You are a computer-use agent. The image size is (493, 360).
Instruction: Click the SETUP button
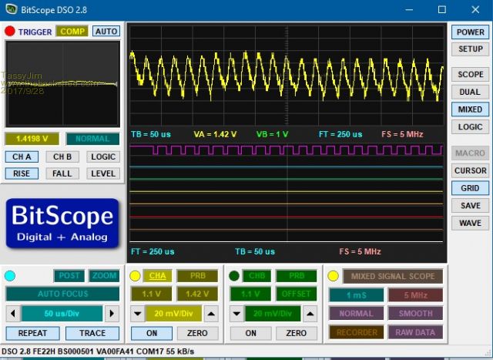click(x=470, y=49)
